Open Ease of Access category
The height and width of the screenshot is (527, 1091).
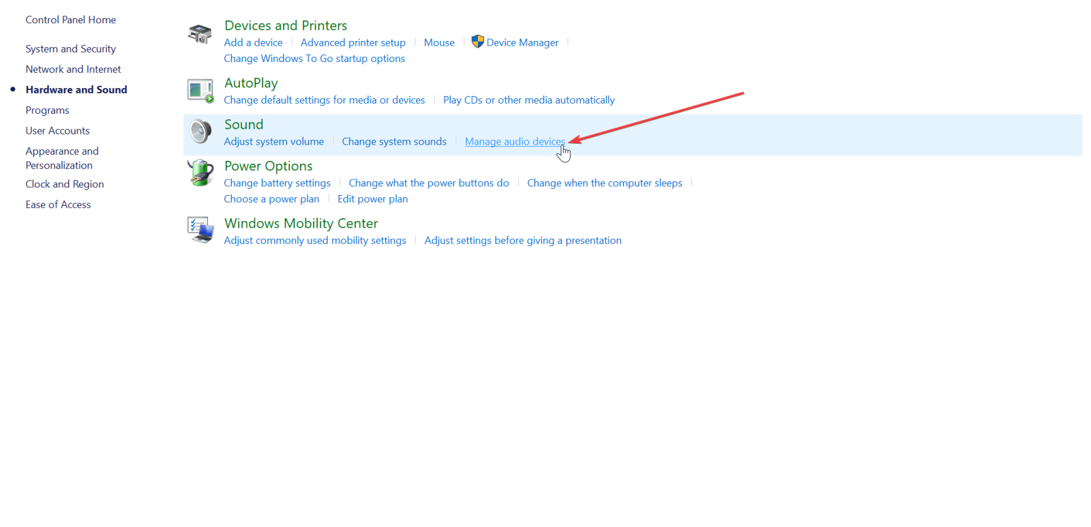[x=58, y=205]
